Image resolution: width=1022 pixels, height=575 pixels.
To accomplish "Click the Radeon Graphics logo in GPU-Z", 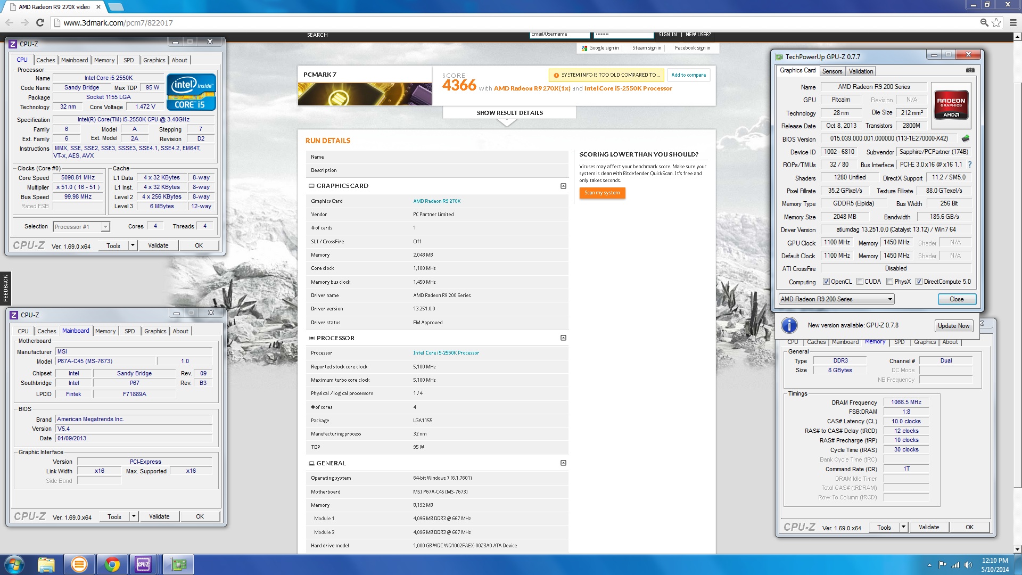I will (951, 105).
